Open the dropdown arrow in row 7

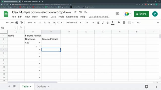click(x=40, y=56)
